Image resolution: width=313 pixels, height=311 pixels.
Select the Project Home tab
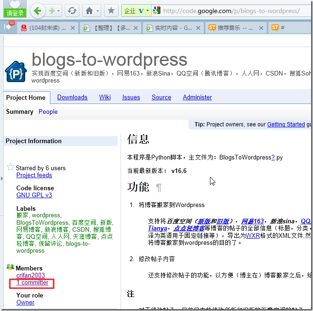pos(26,97)
